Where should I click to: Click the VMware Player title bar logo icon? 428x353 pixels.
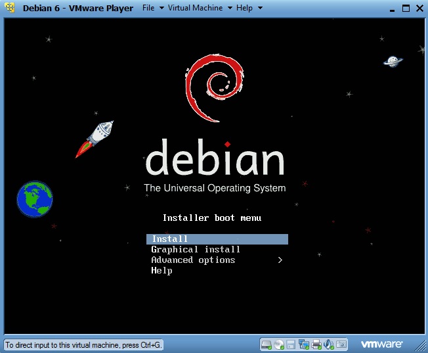(x=10, y=8)
